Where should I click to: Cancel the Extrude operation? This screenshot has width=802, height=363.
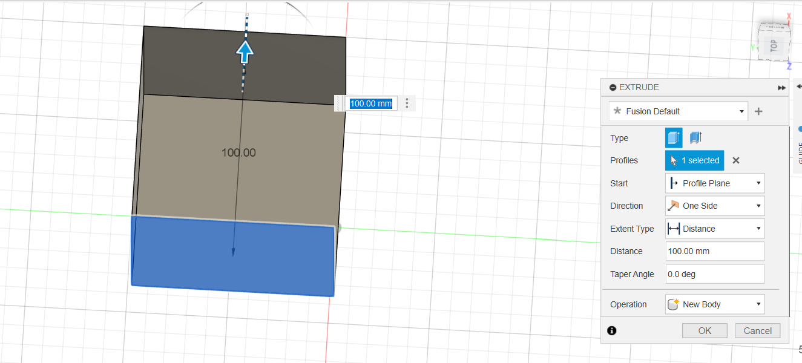pos(758,331)
